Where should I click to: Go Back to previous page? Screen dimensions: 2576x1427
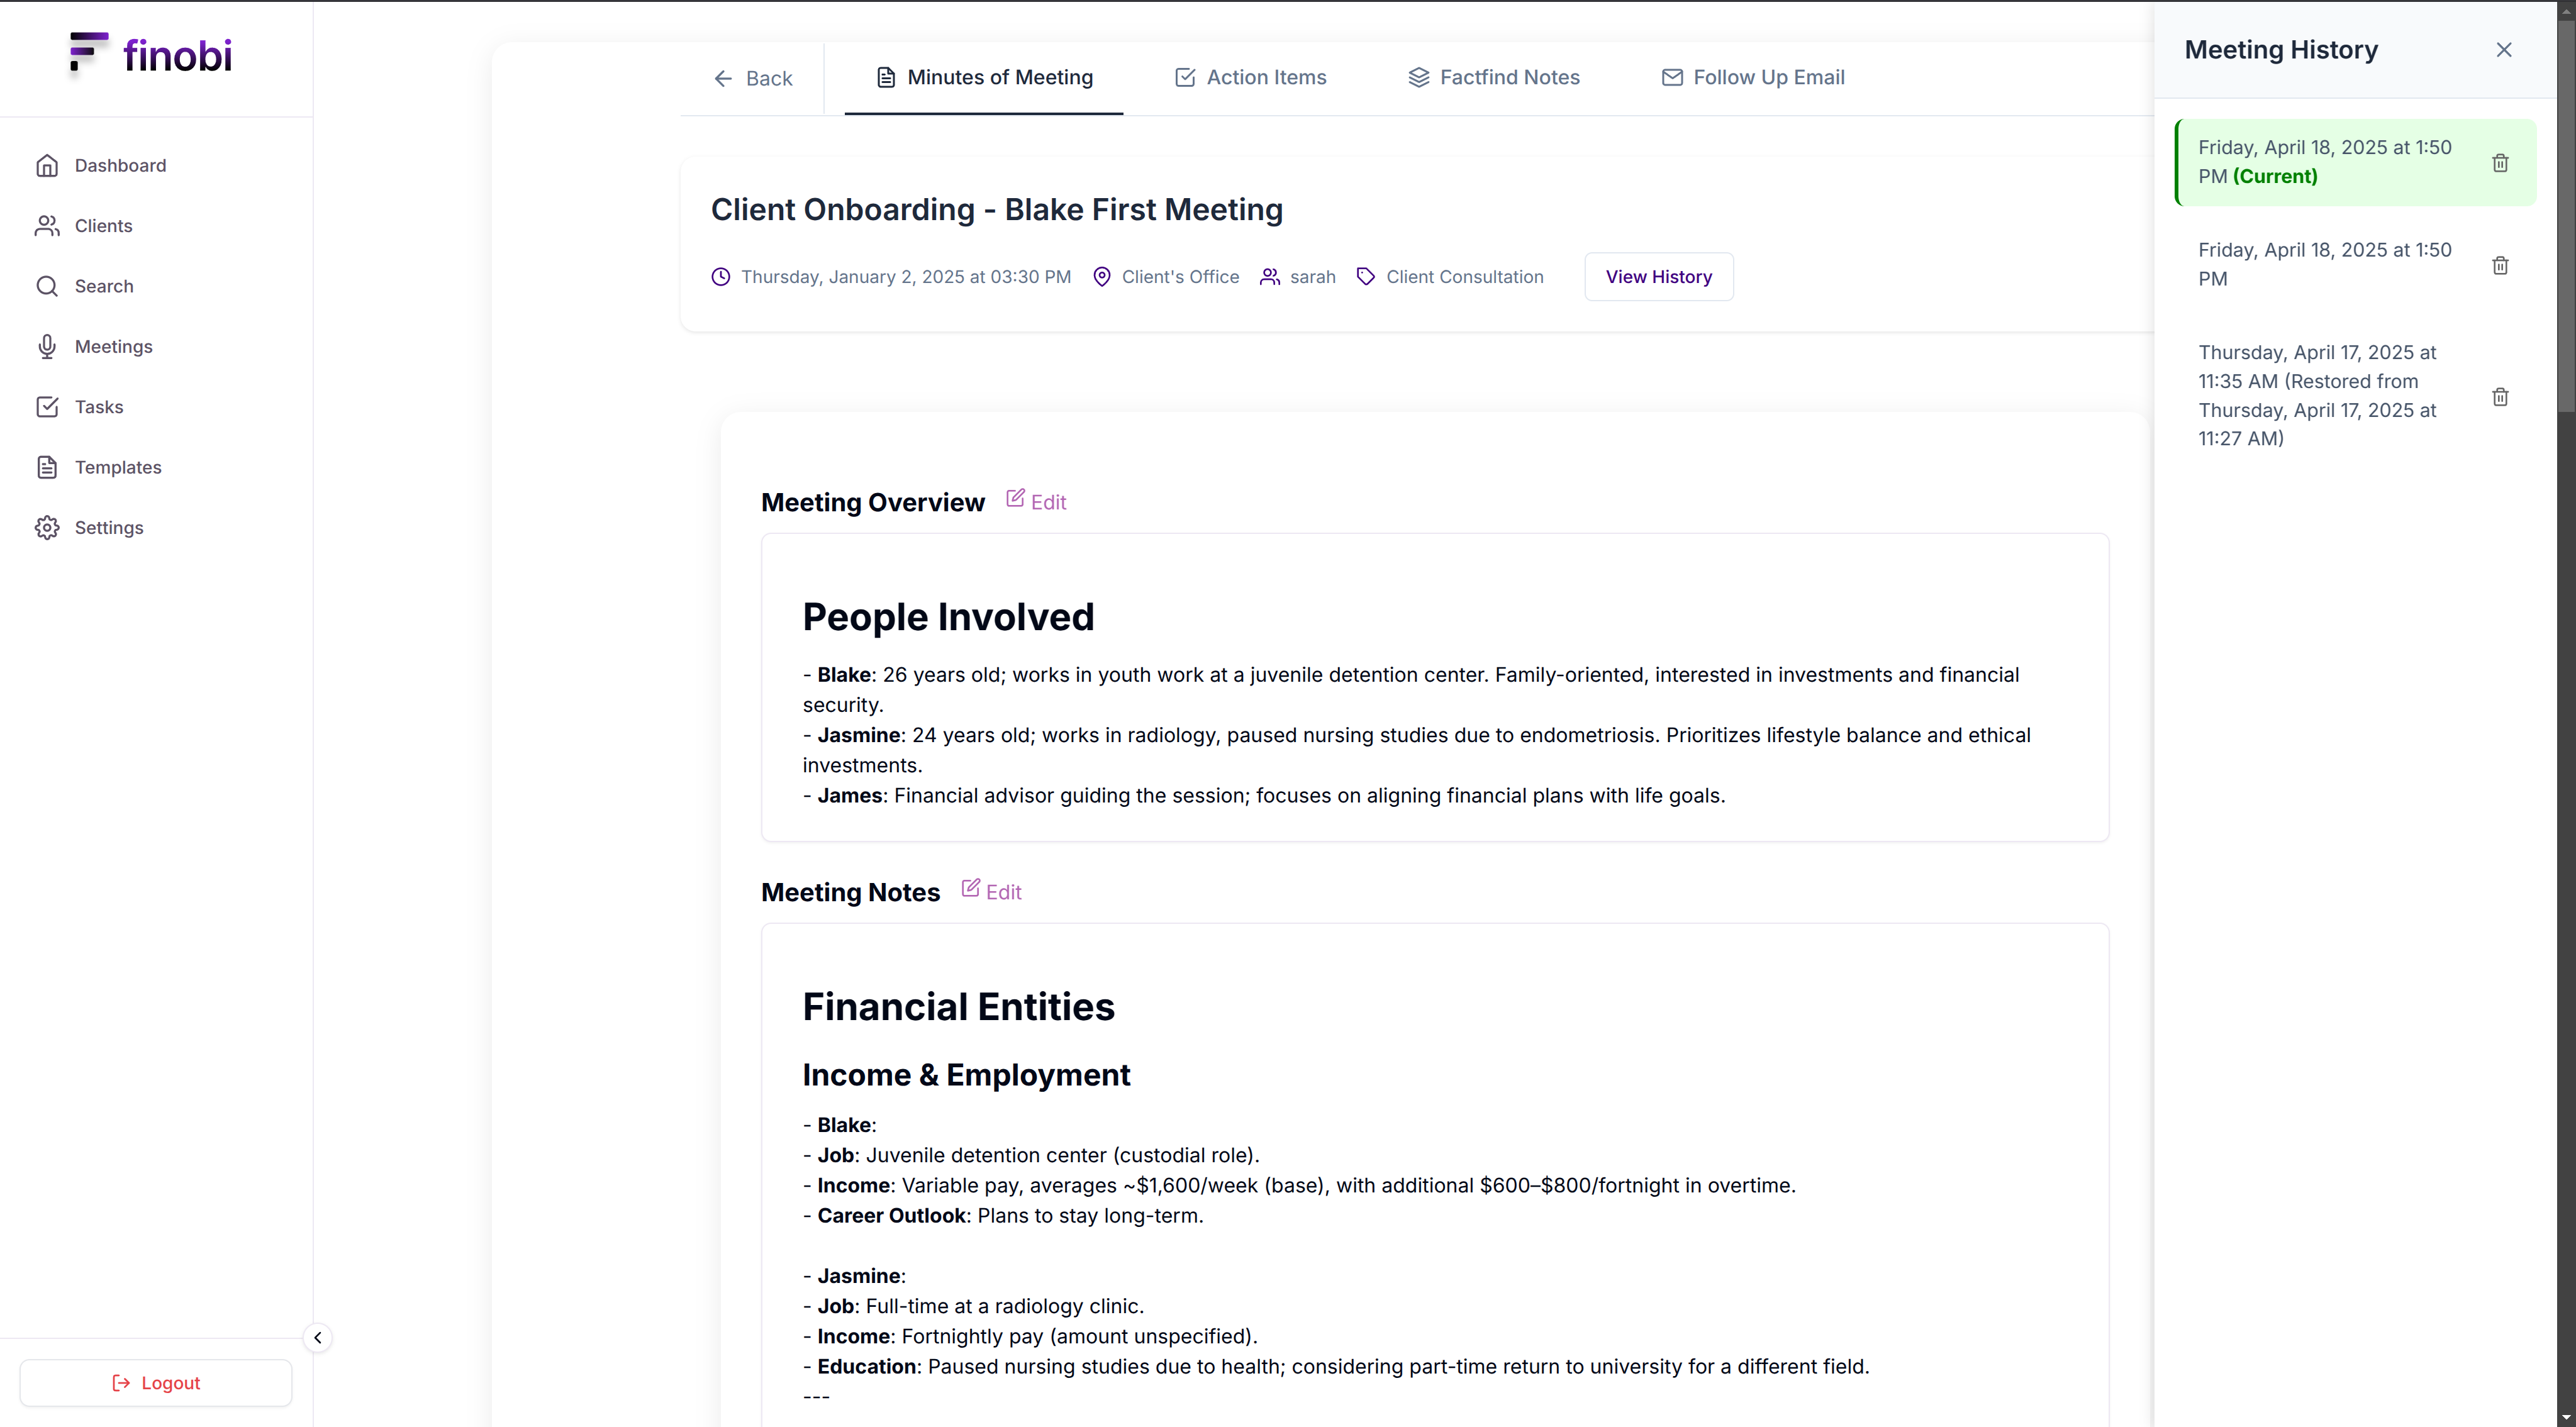[x=752, y=78]
